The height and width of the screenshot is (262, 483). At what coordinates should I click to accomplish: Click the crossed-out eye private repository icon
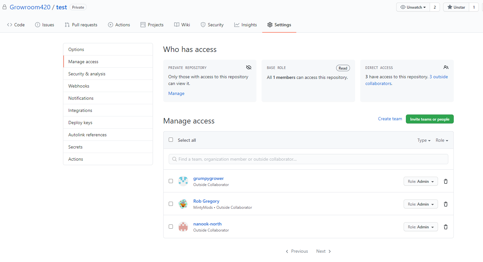[248, 67]
